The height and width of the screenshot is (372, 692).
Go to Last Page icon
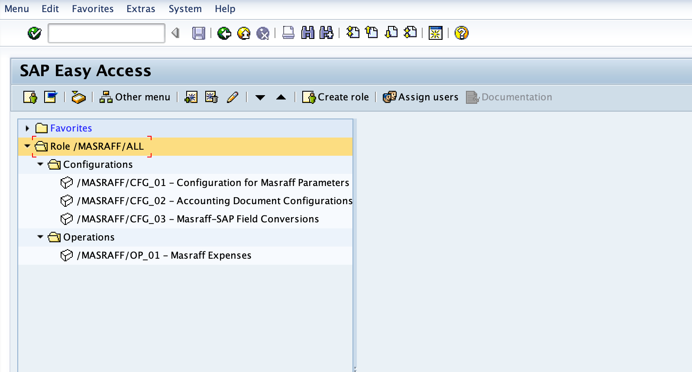[410, 32]
